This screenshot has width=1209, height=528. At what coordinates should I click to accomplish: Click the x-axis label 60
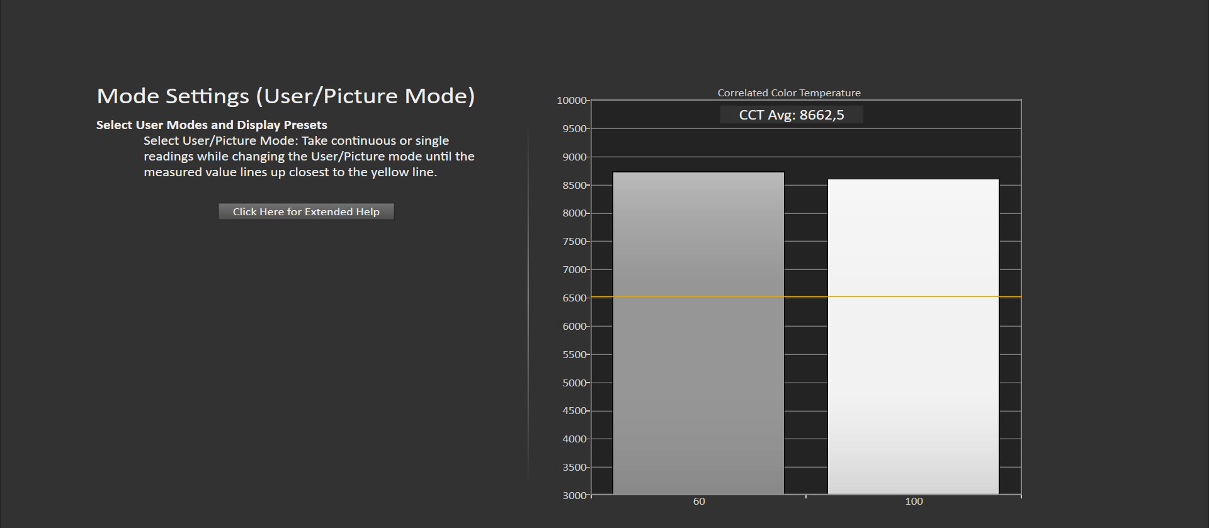(699, 502)
